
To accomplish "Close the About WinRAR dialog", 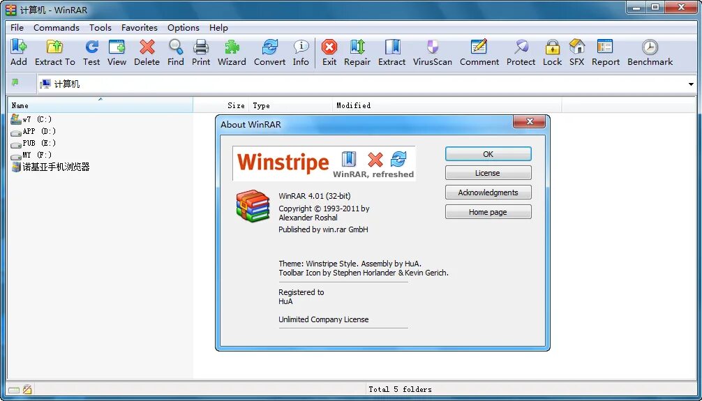I will [529, 121].
